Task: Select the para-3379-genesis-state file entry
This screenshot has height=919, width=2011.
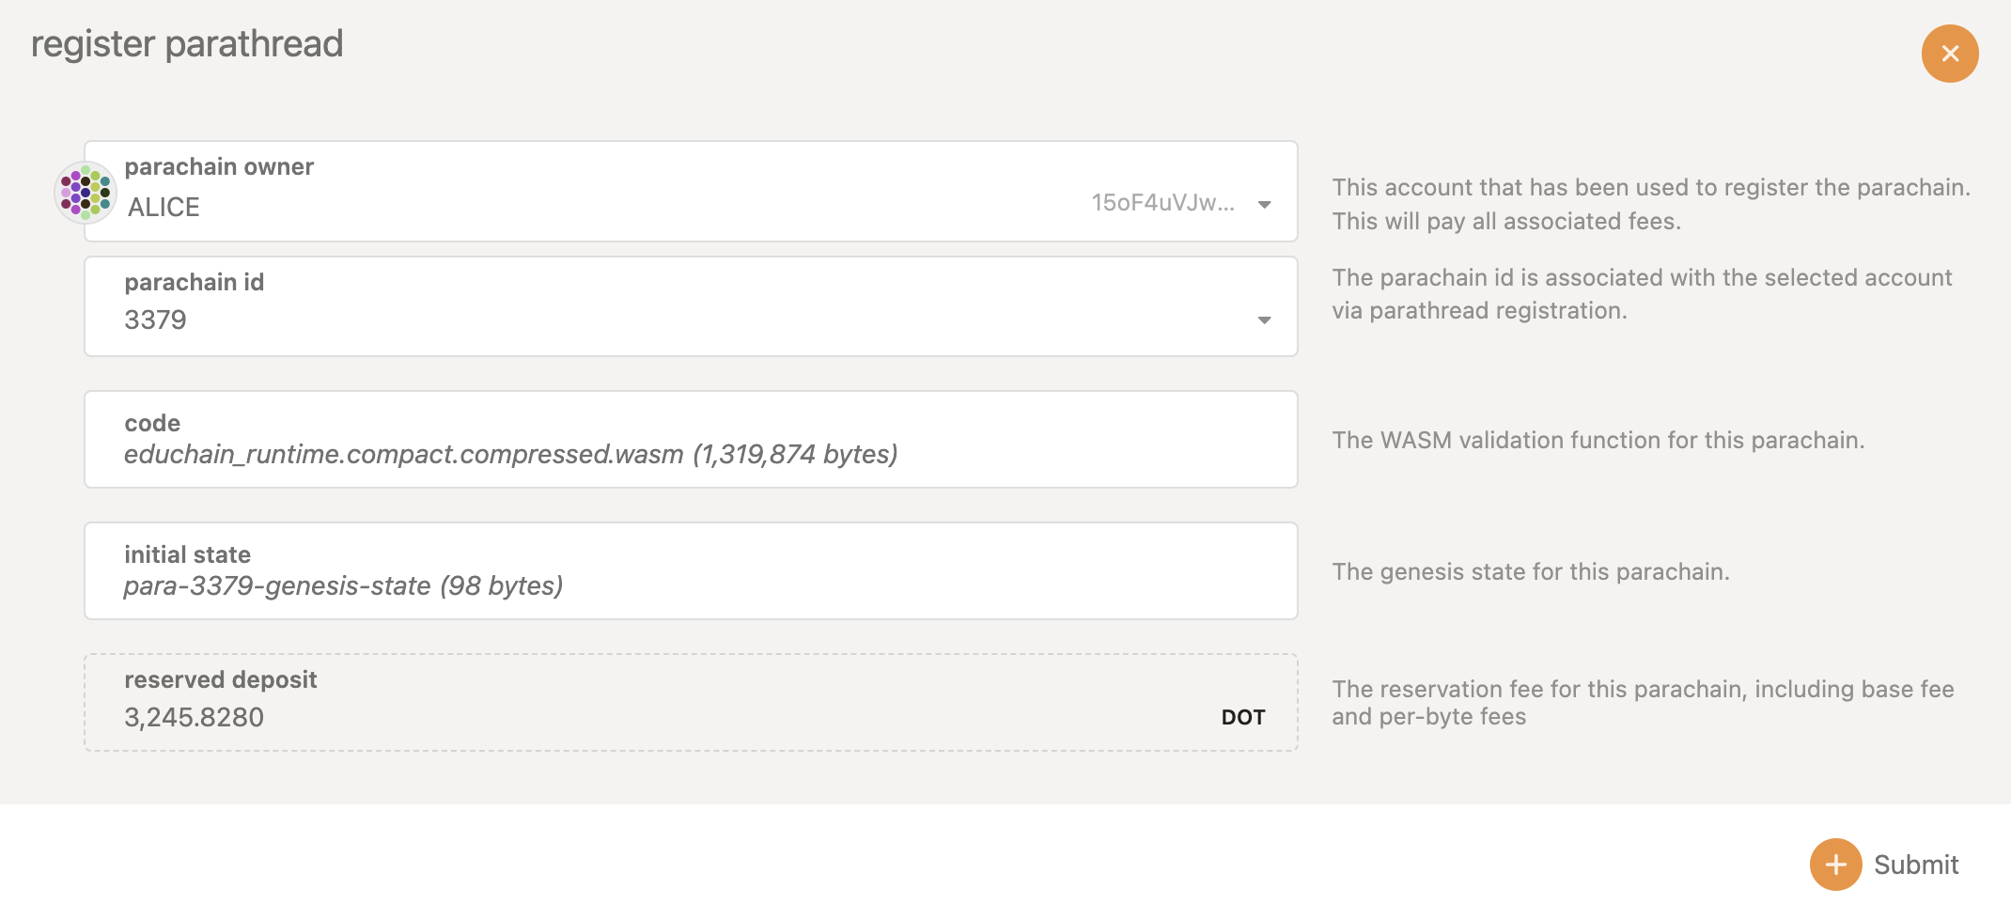Action: point(345,584)
